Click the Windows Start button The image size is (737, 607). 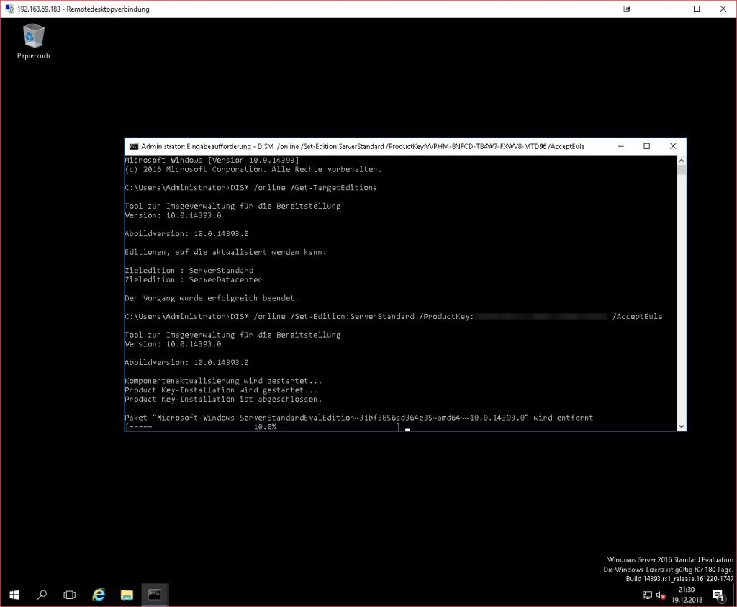pyautogui.click(x=14, y=595)
